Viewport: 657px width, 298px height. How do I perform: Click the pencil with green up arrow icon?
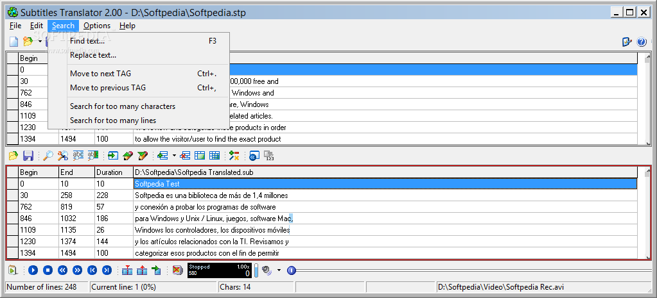(x=128, y=156)
